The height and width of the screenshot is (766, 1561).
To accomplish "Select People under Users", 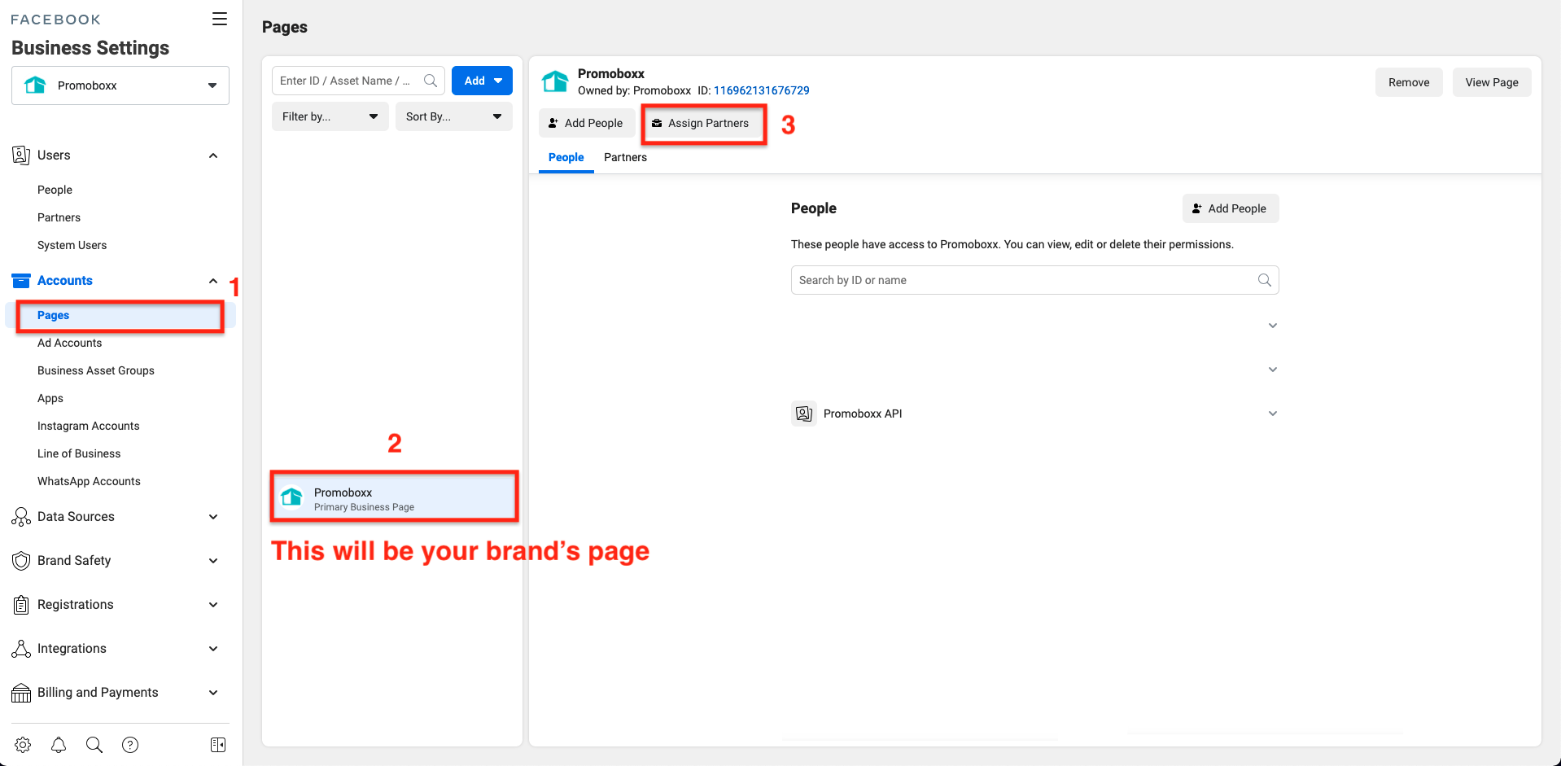I will 55,190.
